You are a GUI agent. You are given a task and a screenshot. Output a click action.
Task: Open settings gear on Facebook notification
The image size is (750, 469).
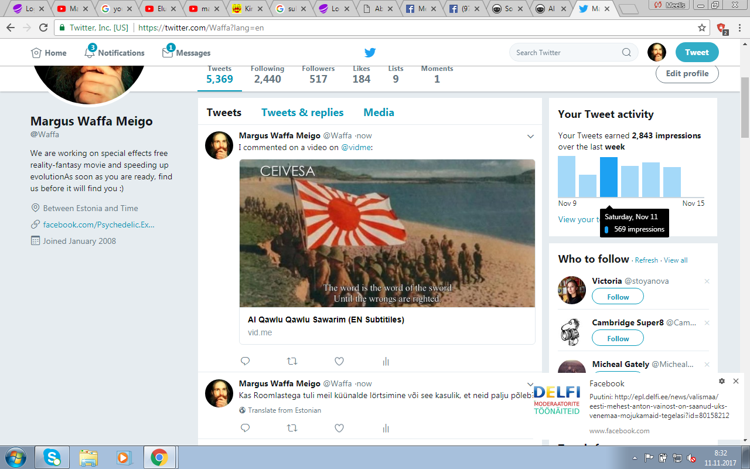click(722, 381)
